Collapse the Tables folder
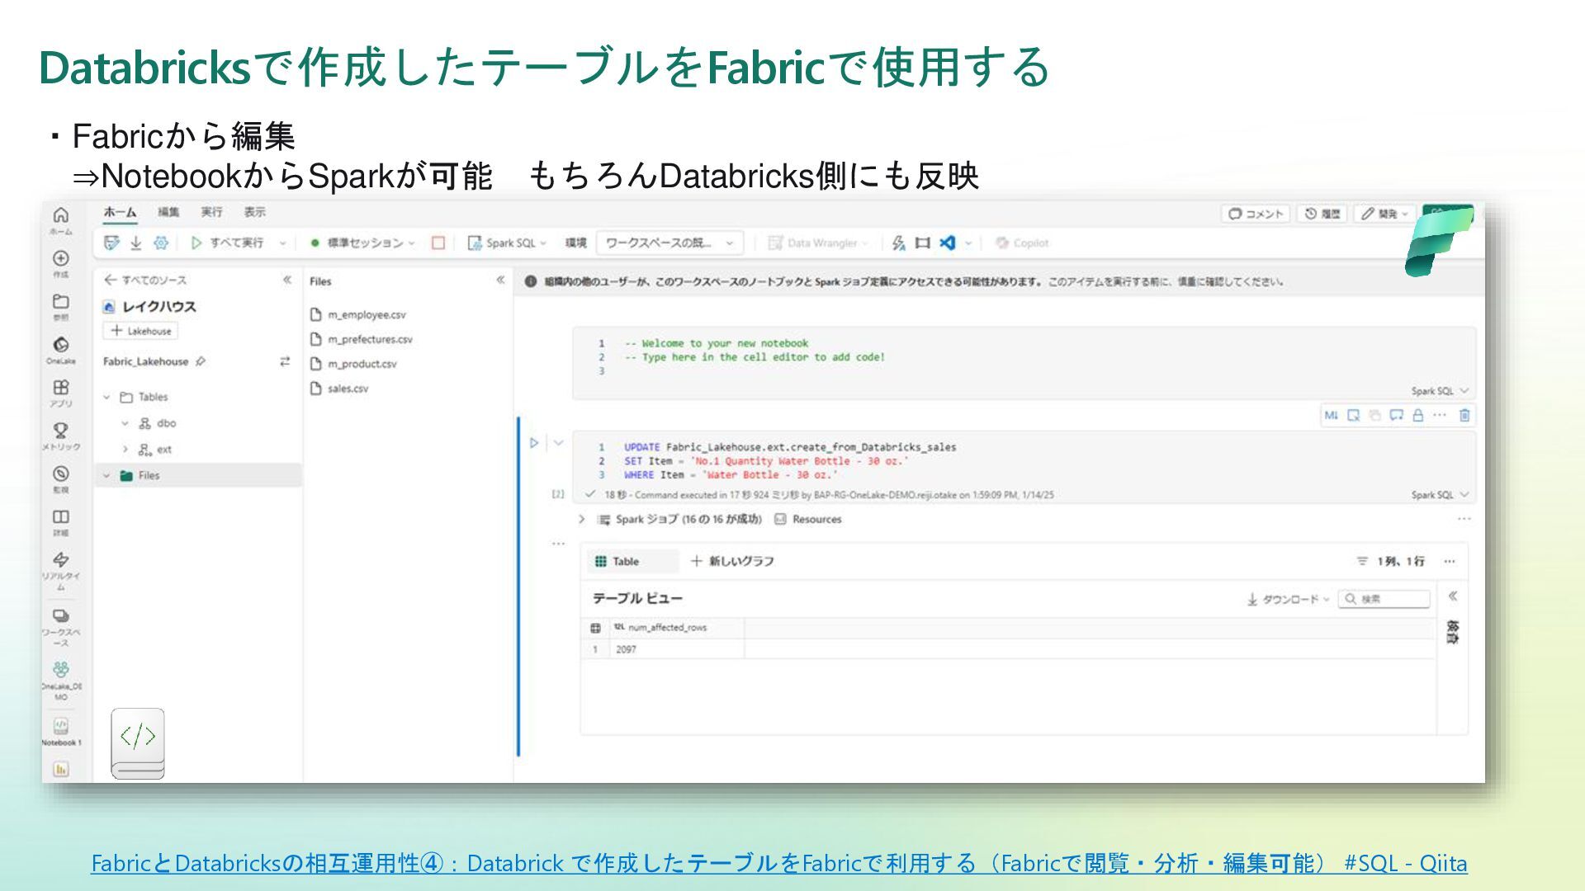This screenshot has height=891, width=1585. 106,397
